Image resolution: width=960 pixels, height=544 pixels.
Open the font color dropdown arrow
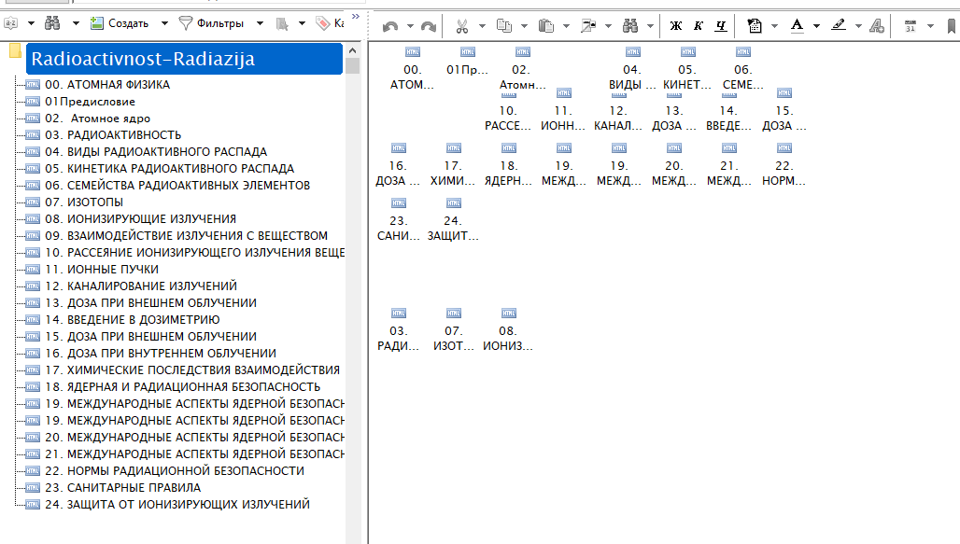(x=817, y=26)
